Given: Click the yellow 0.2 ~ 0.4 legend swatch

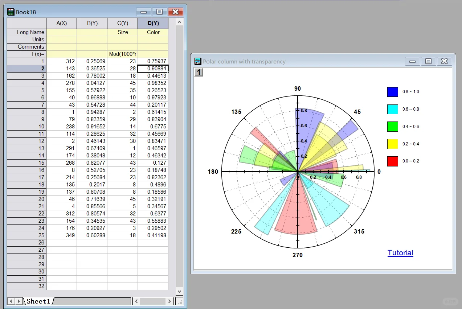Looking at the screenshot, I should (x=393, y=144).
